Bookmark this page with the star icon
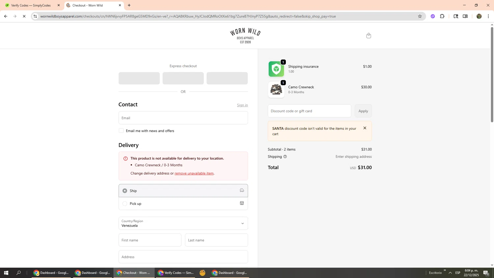 pos(420,16)
